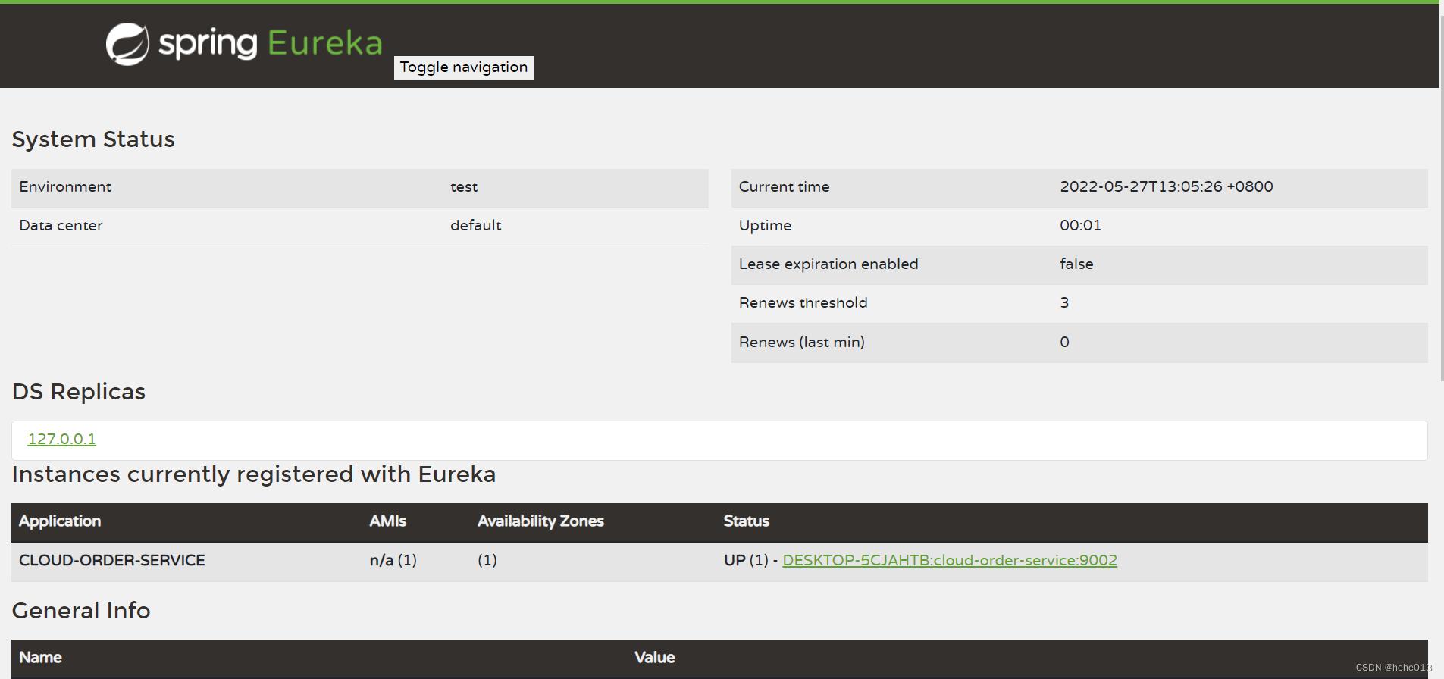The image size is (1444, 679).
Task: Open the 127.0.0.1 replica link
Action: coord(62,439)
